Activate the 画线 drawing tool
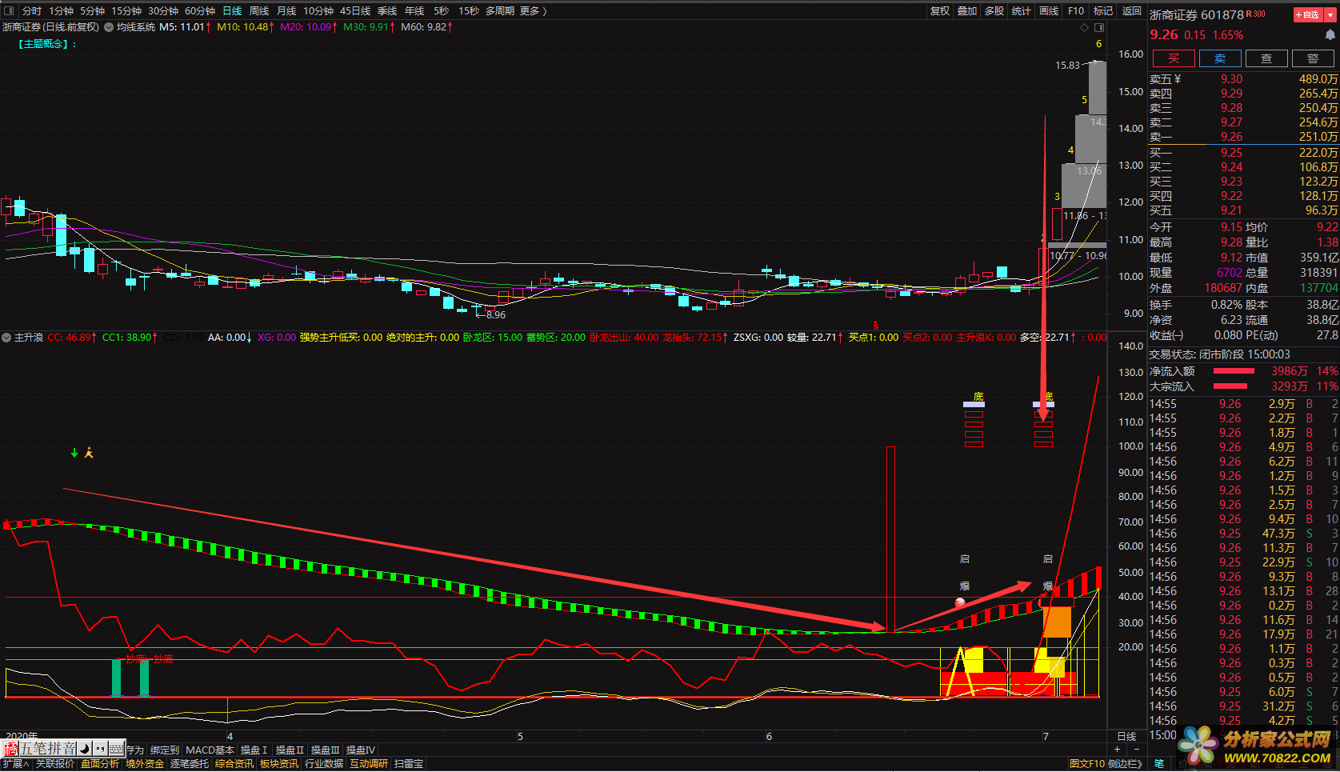 tap(1049, 11)
